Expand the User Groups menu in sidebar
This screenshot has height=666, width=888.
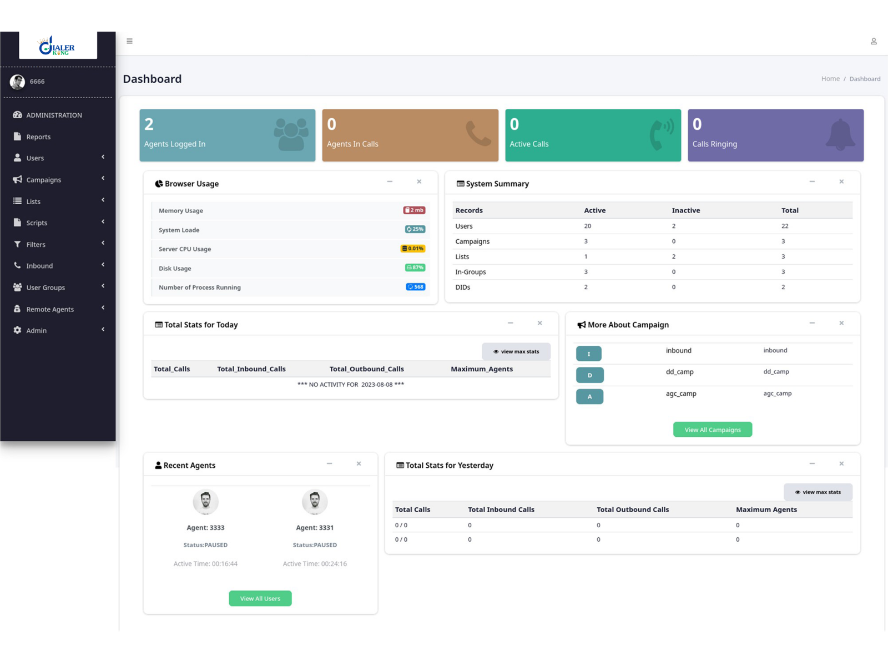[x=46, y=287]
